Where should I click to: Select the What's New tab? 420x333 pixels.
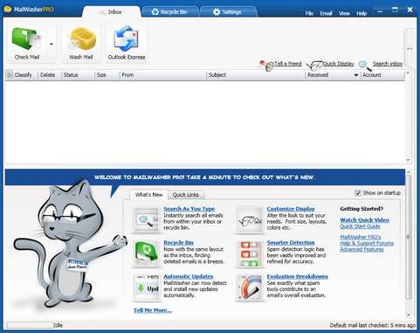(148, 195)
